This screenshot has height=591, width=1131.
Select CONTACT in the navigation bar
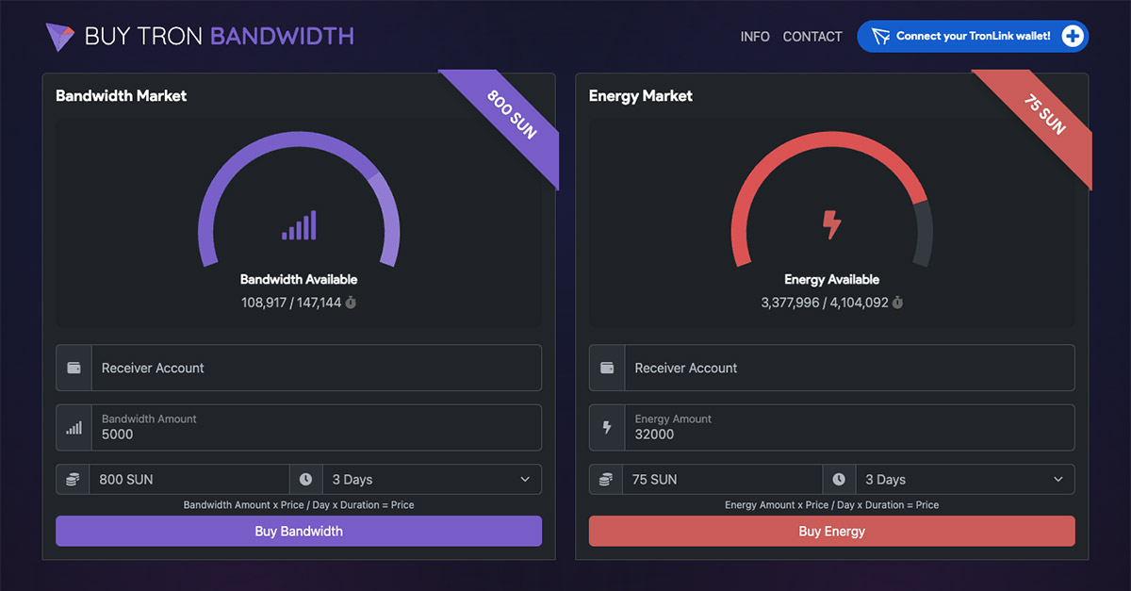(x=812, y=36)
